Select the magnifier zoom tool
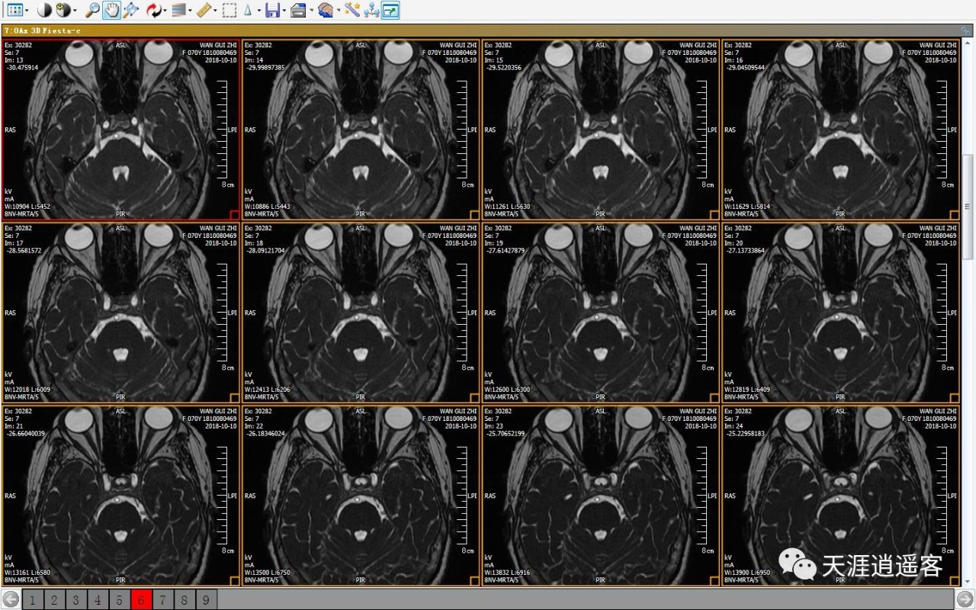Viewport: 976px width, 610px height. [x=92, y=10]
